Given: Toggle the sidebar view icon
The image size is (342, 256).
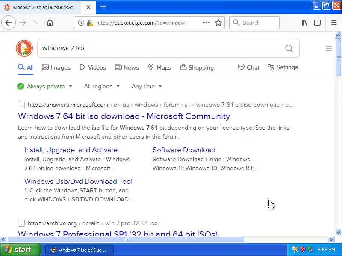Looking at the screenshot, I should tap(317, 23).
